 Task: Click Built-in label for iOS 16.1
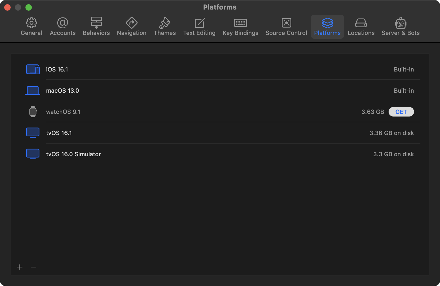(404, 69)
